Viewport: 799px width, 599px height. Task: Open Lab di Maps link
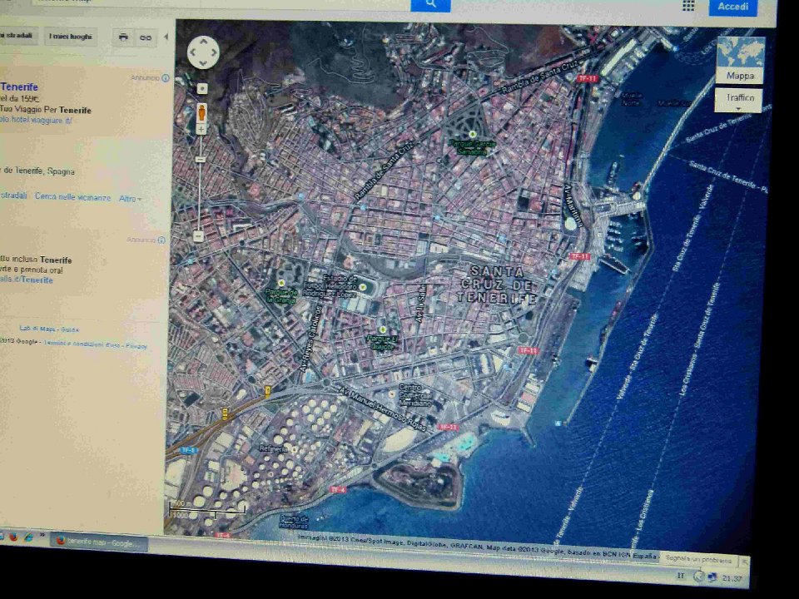pos(37,329)
